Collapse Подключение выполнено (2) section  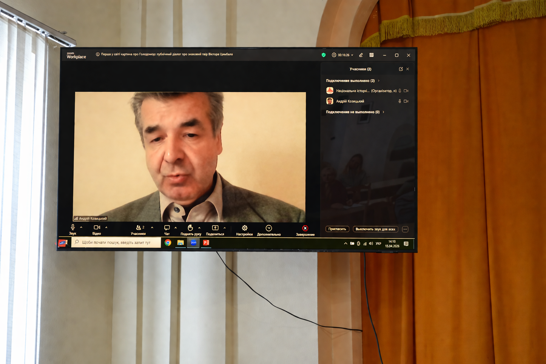point(379,81)
